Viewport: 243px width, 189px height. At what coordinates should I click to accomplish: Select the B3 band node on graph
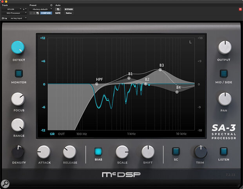pos(160,70)
